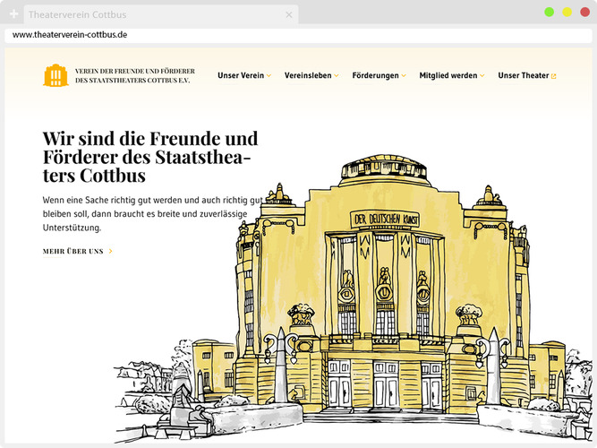Click the Verein der Freunde und Förderer site title
The image size is (597, 448).
pyautogui.click(x=135, y=76)
